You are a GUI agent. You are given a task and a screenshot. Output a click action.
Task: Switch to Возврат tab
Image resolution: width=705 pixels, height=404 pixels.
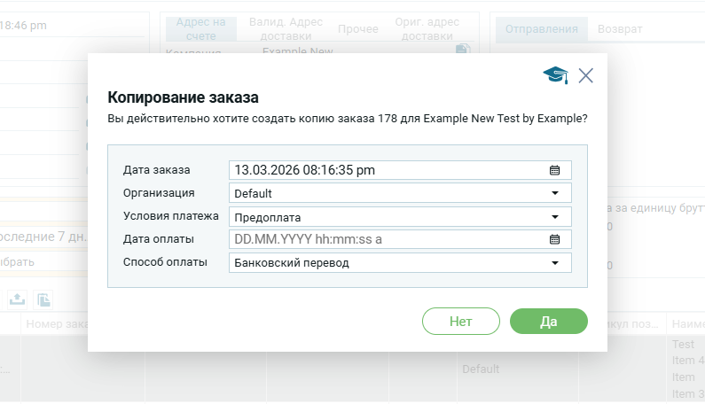(x=620, y=29)
